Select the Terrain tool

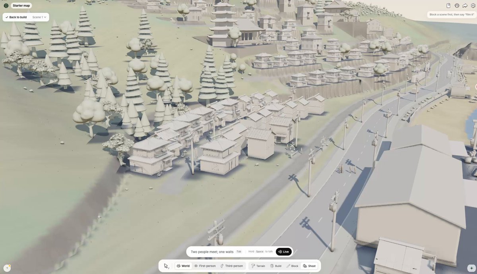click(258, 266)
